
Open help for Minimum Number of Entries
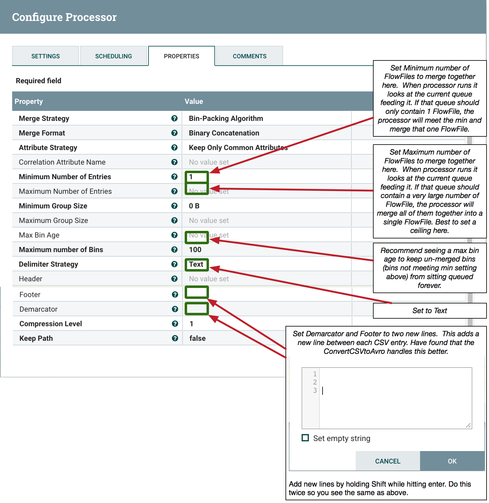174,176
